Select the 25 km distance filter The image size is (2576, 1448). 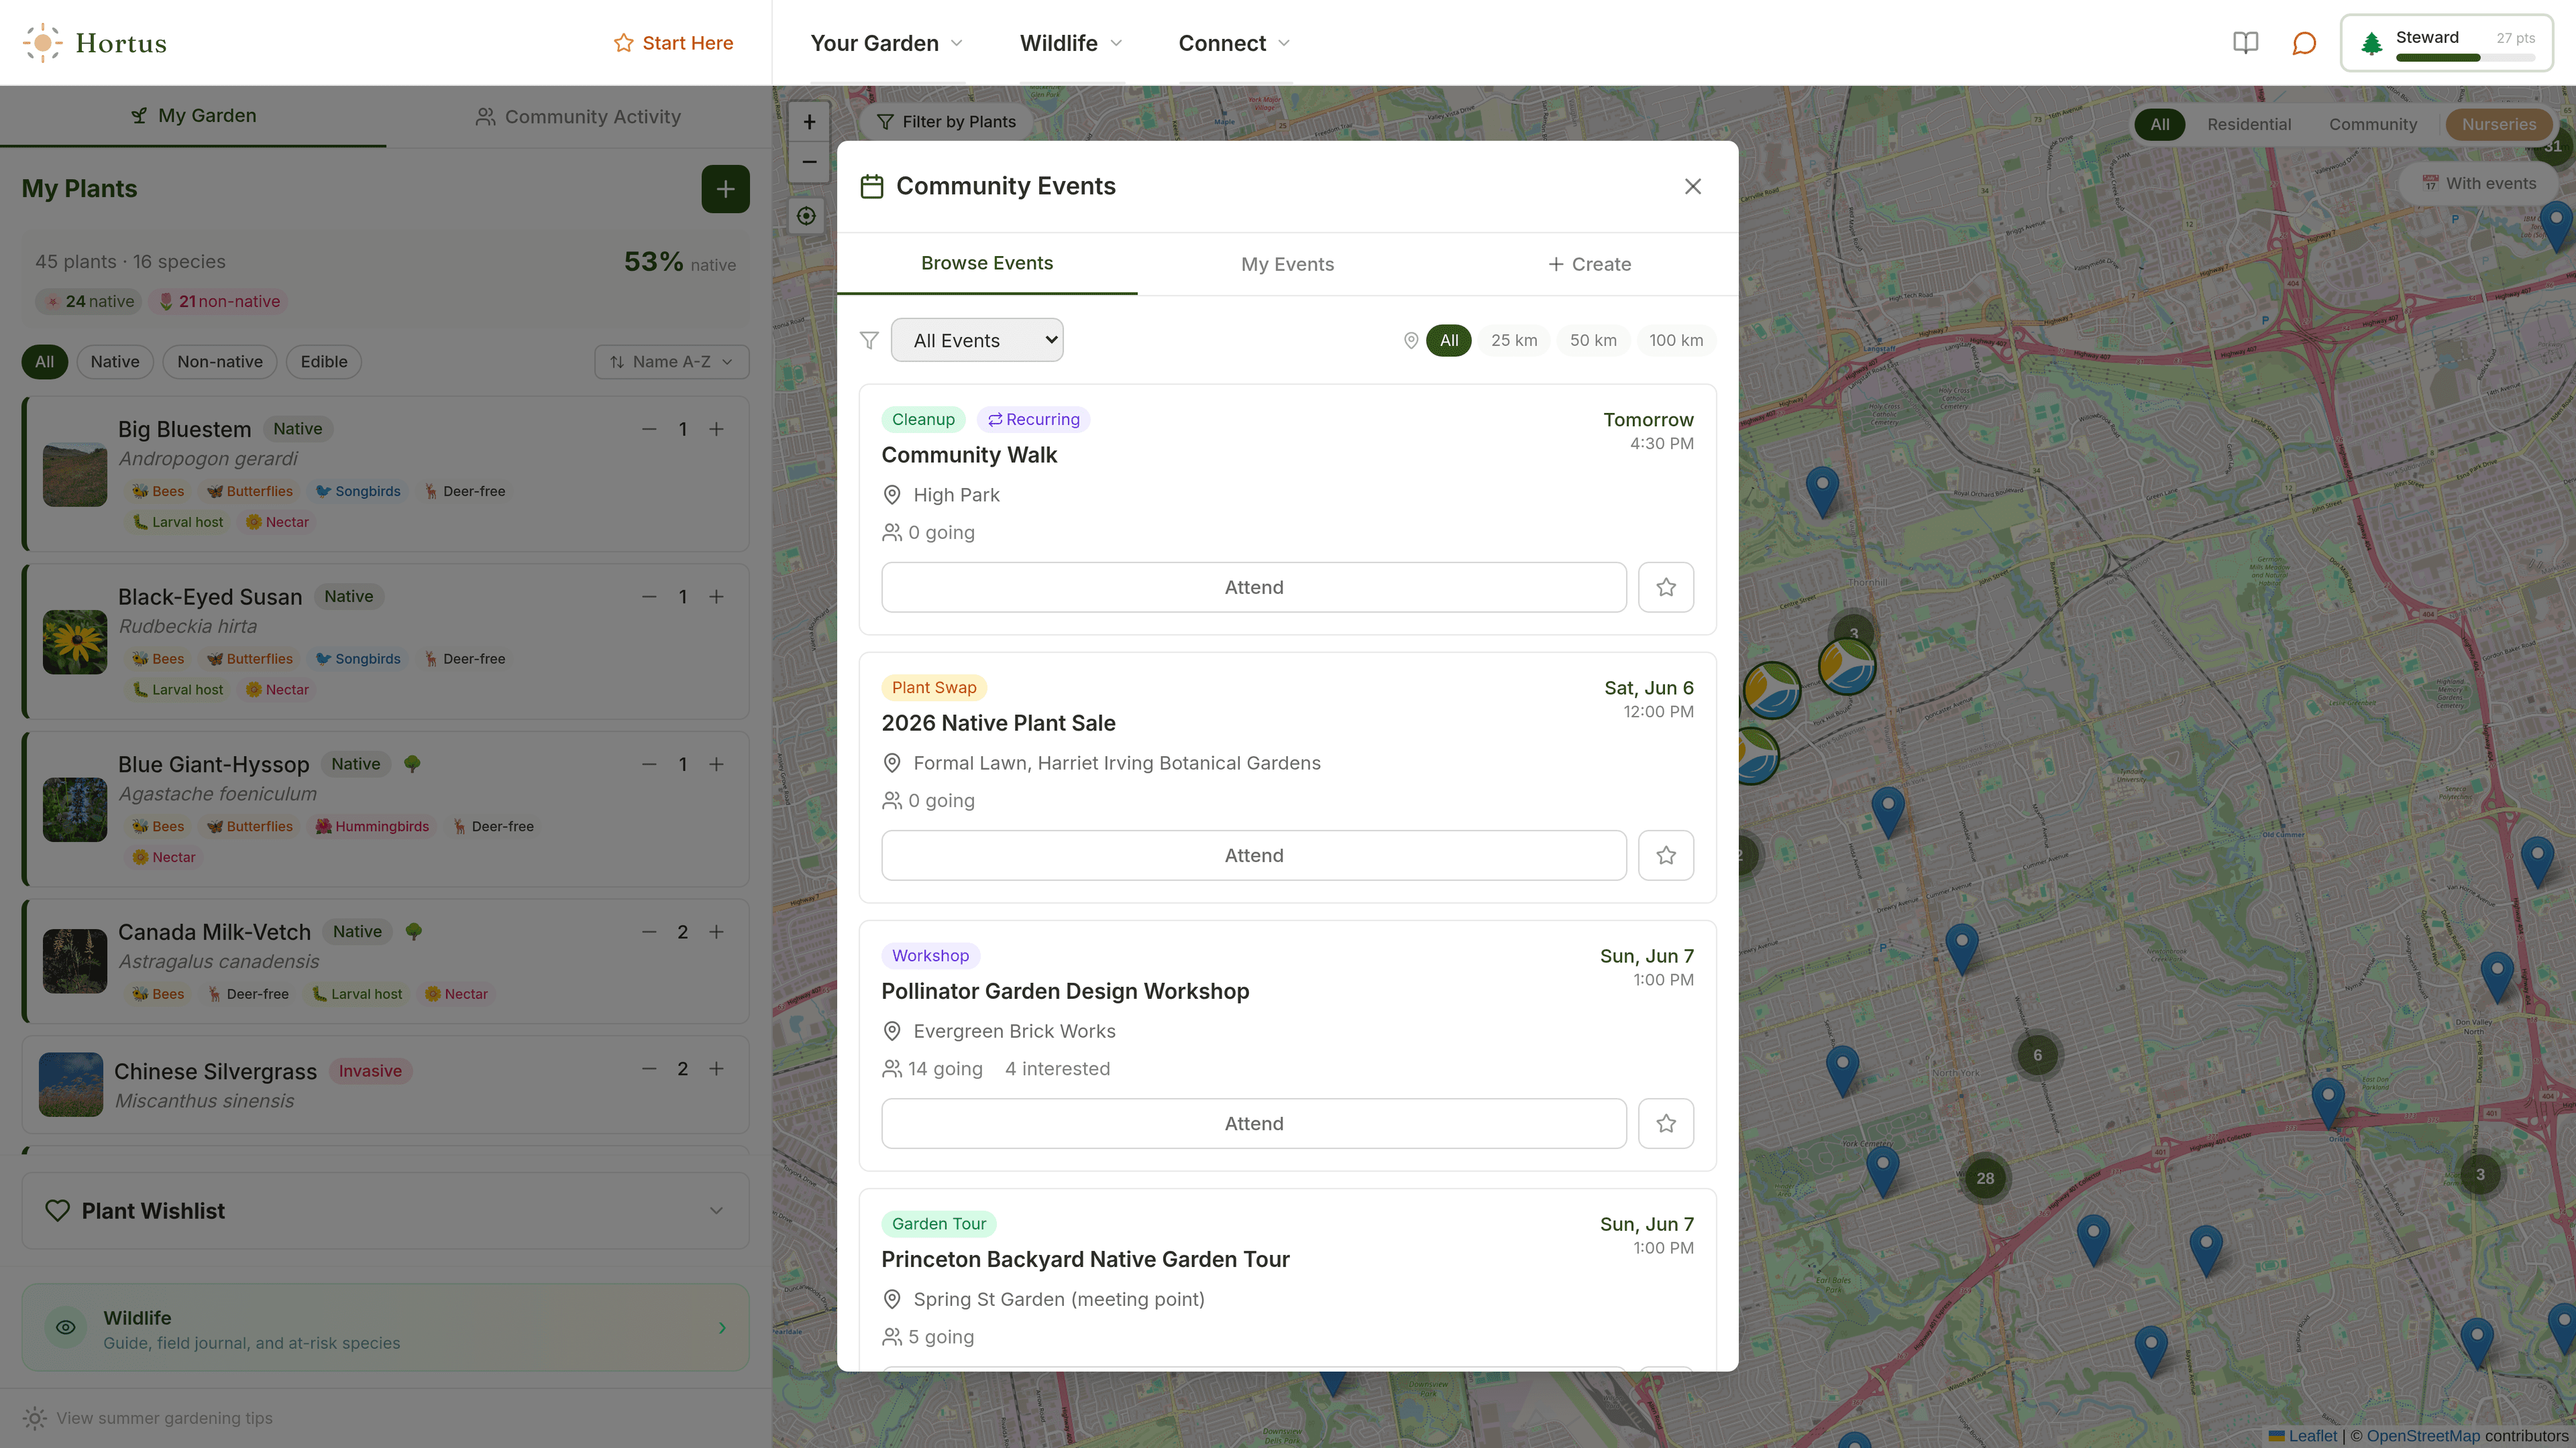1514,341
